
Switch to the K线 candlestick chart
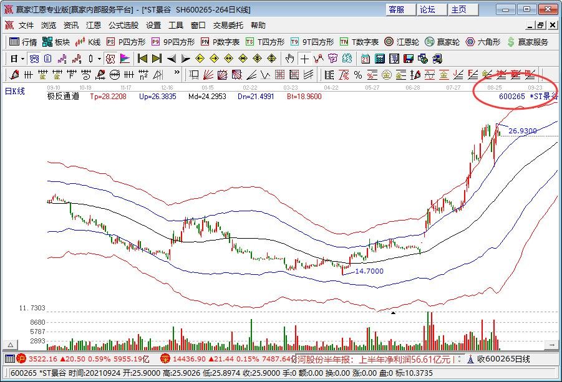88,42
